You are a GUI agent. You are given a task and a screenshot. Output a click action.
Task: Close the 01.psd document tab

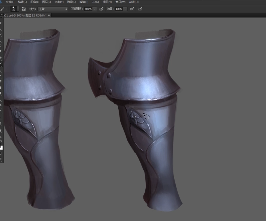point(49,15)
